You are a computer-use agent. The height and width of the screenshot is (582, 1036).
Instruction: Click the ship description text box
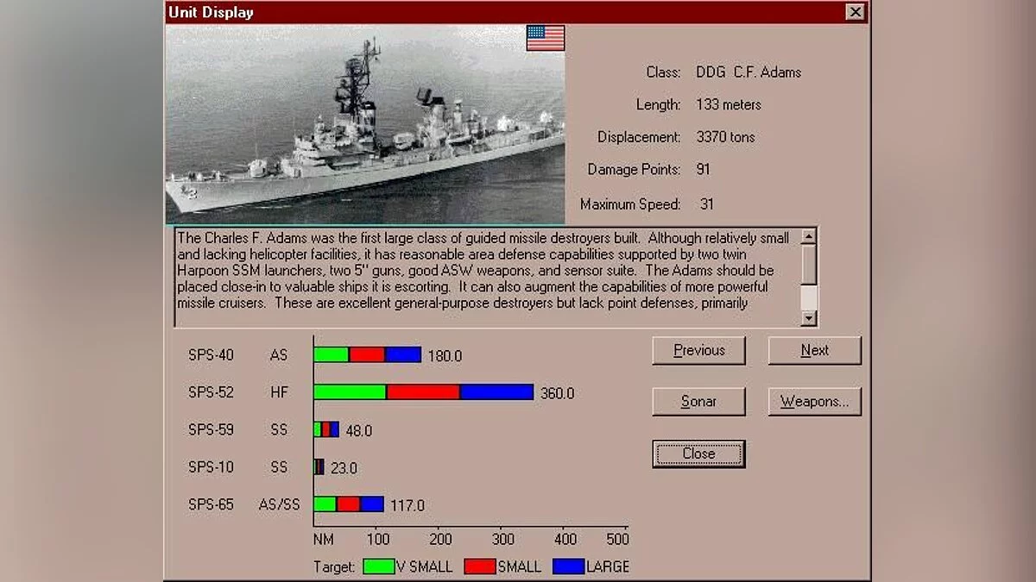pos(488,278)
